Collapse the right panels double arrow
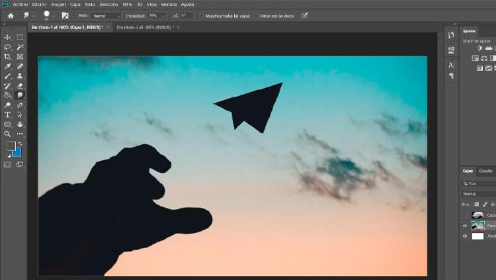 point(455,24)
